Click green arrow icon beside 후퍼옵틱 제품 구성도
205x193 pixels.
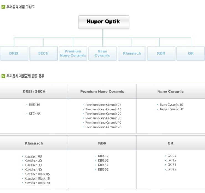coord(3,7)
